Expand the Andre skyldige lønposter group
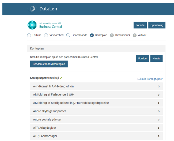Viewport: 174px width, 141px height. 96,111
